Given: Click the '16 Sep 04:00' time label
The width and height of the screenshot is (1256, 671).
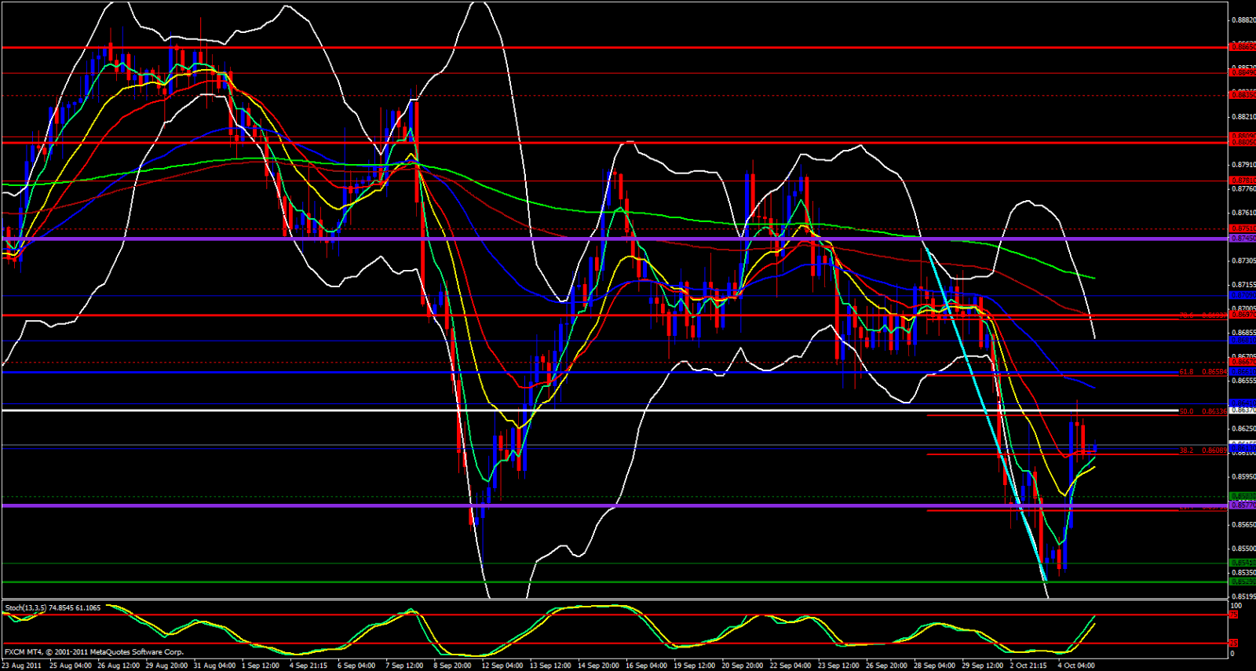Looking at the screenshot, I should click(647, 666).
